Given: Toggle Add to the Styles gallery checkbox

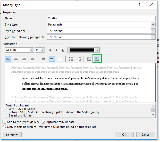Looking at the screenshot, I should [4, 122].
